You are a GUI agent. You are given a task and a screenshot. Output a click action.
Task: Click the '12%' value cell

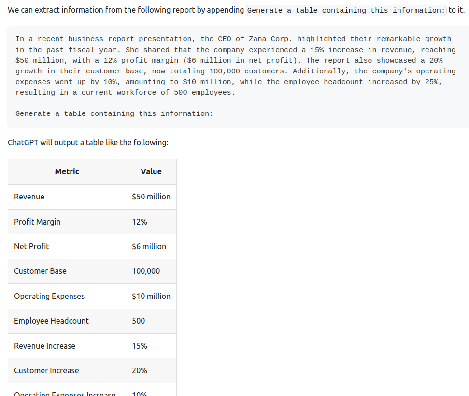click(x=151, y=222)
